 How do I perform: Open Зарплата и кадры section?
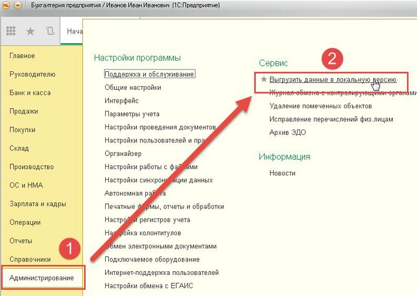pyautogui.click(x=38, y=204)
